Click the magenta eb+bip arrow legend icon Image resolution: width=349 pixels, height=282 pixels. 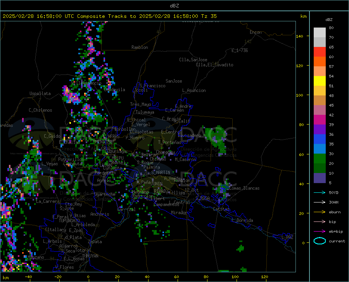(320, 231)
